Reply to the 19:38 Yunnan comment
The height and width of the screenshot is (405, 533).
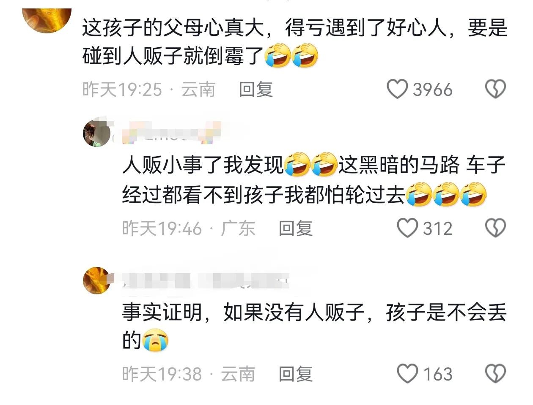point(295,374)
